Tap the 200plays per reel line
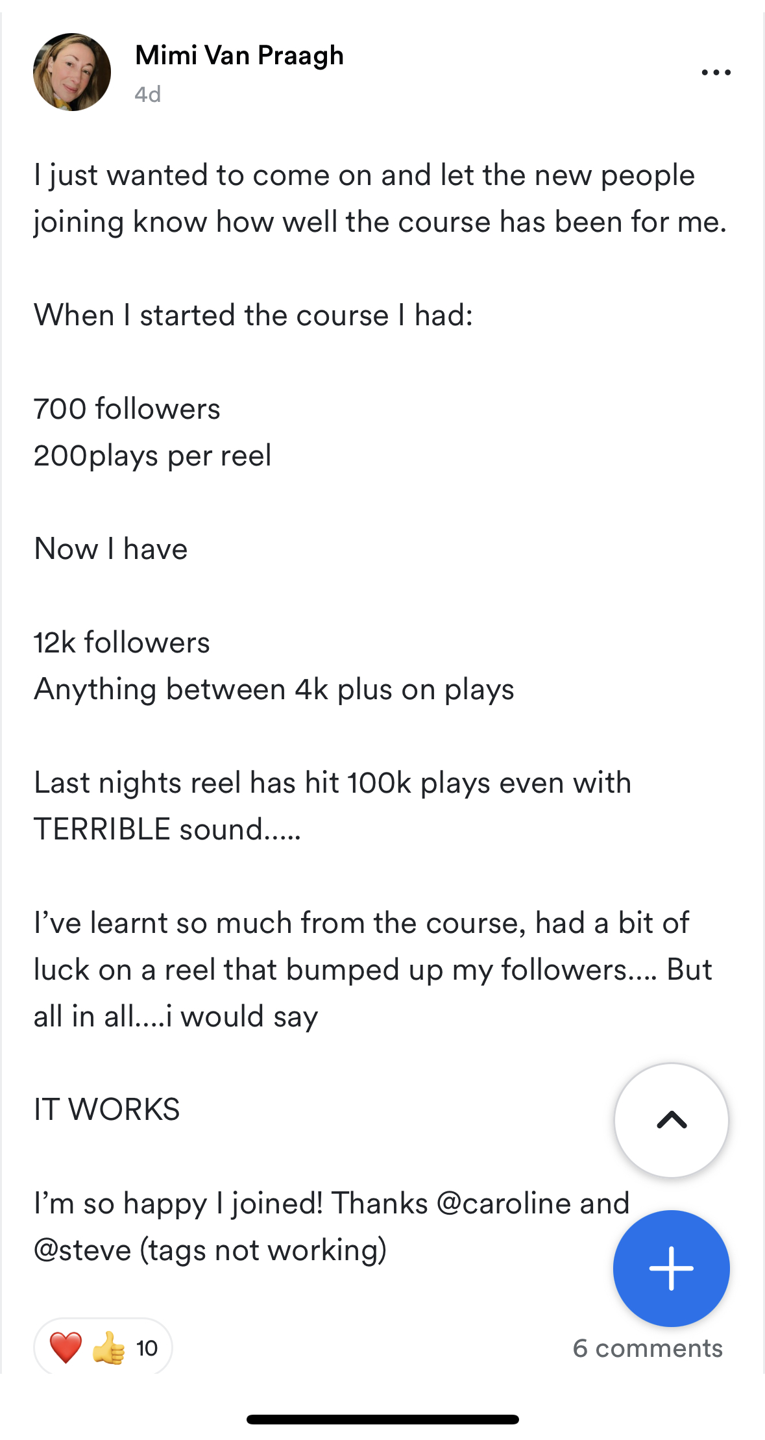 coord(152,456)
